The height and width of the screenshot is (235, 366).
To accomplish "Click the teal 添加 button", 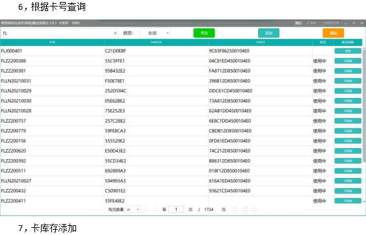I will [x=268, y=33].
